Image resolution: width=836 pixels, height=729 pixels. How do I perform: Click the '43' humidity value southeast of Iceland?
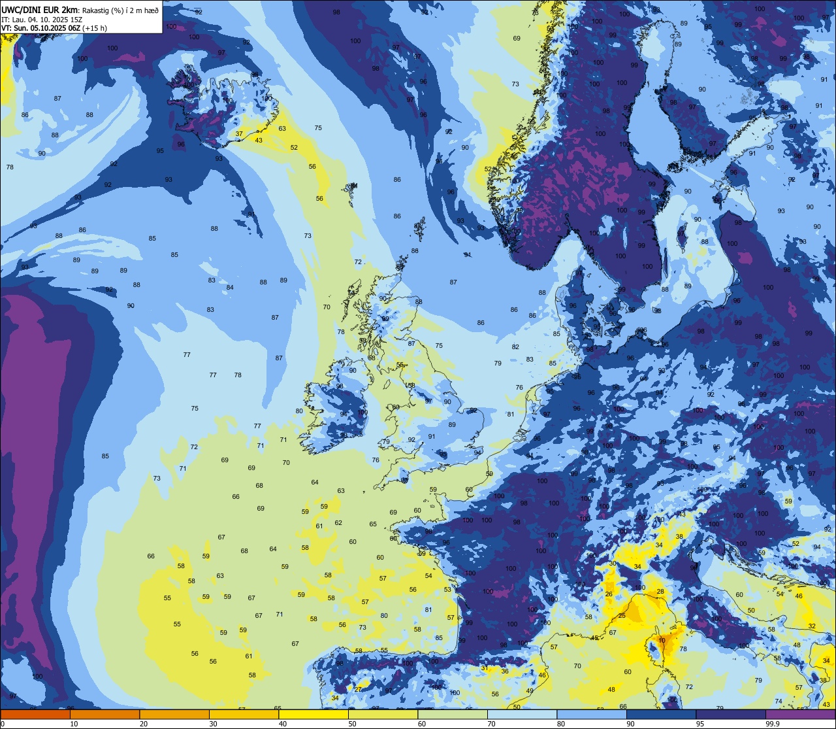point(259,141)
